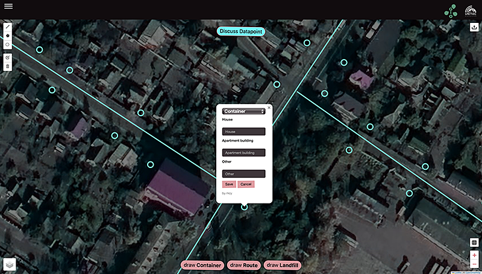482x274 pixels.
Task: Select the draw line tool
Action: pos(7,26)
